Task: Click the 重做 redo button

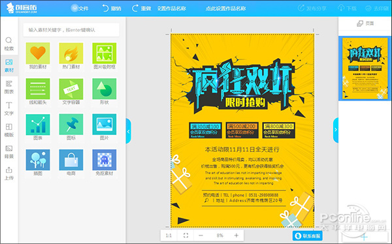Action: coord(142,8)
